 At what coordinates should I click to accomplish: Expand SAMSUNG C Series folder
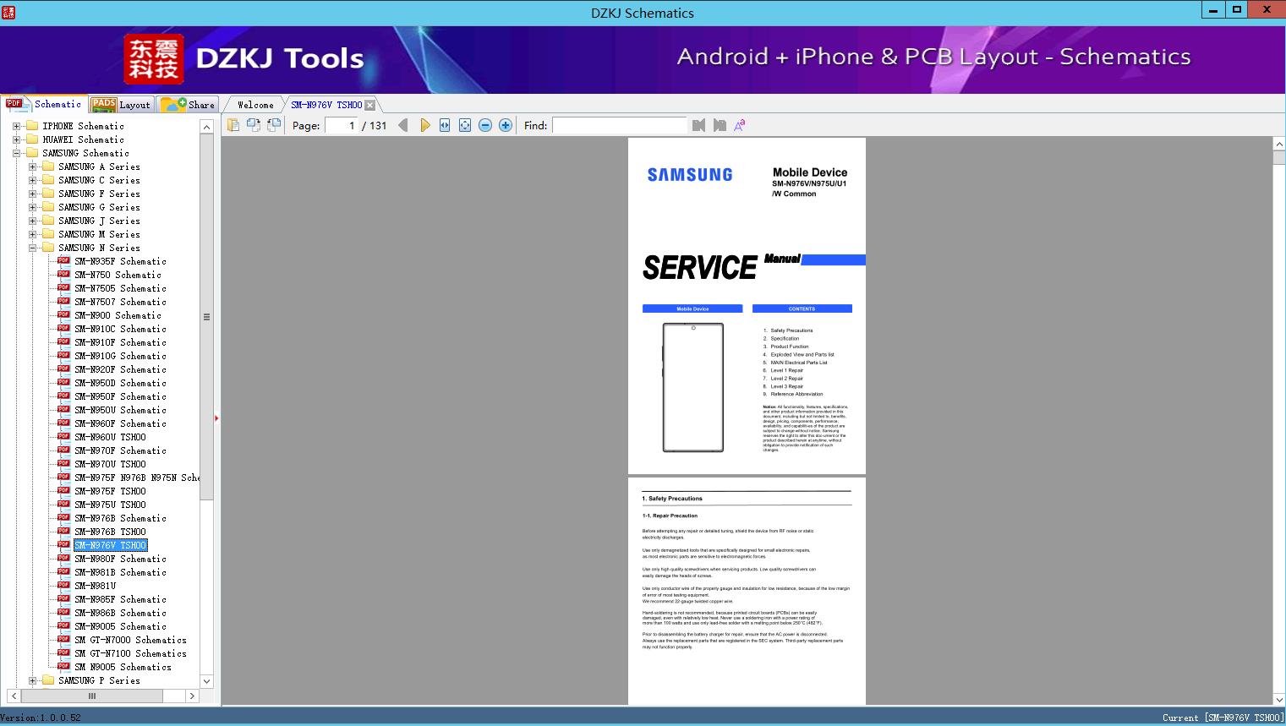32,180
